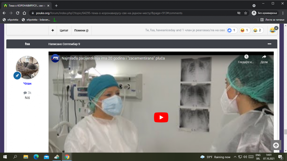Click your current laughing reaction emoji
This screenshot has height=161, width=287.
point(272,31)
